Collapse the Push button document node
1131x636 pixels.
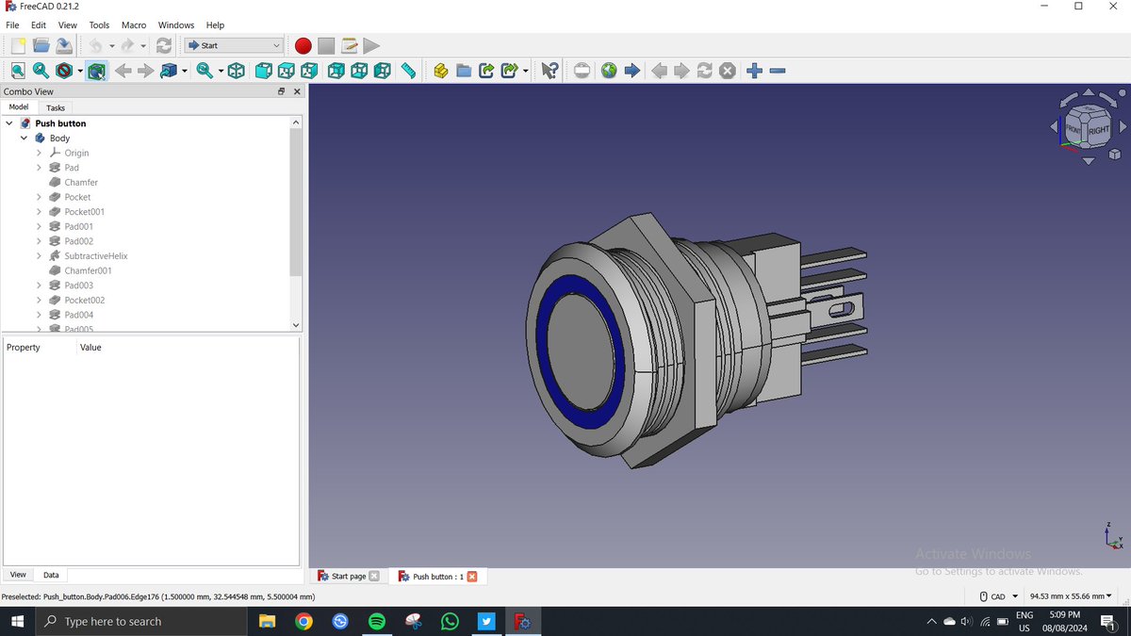[x=9, y=123]
